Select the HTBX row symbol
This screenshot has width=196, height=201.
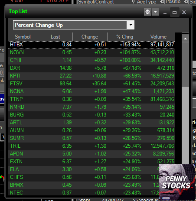16,45
